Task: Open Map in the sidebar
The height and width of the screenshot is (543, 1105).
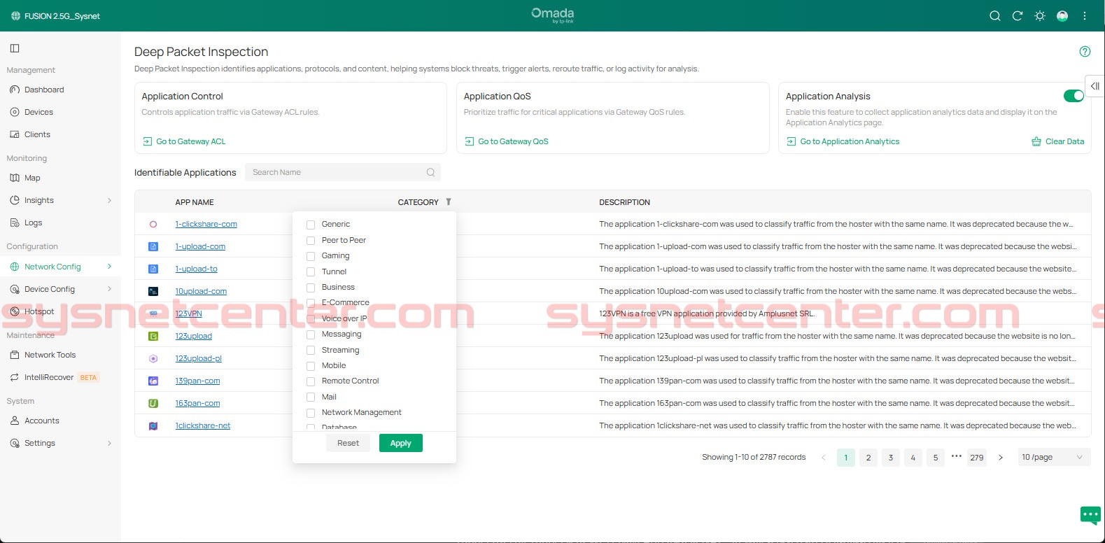Action: 32,178
